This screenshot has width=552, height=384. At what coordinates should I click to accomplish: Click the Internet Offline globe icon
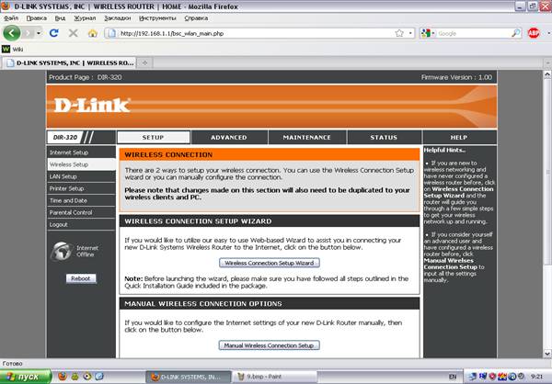click(x=62, y=251)
